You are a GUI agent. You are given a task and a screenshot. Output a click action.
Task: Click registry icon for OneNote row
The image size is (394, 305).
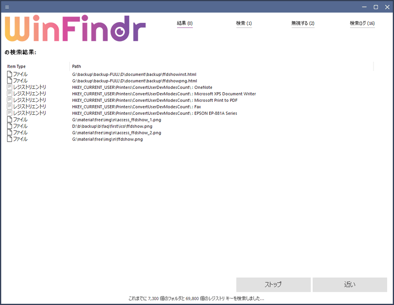coord(10,87)
